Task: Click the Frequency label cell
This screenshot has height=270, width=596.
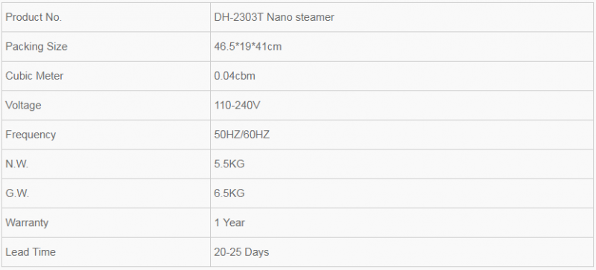Action: click(x=106, y=135)
